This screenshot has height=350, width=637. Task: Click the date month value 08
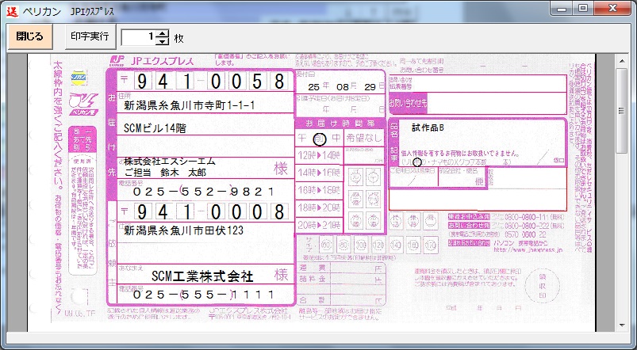coord(343,87)
